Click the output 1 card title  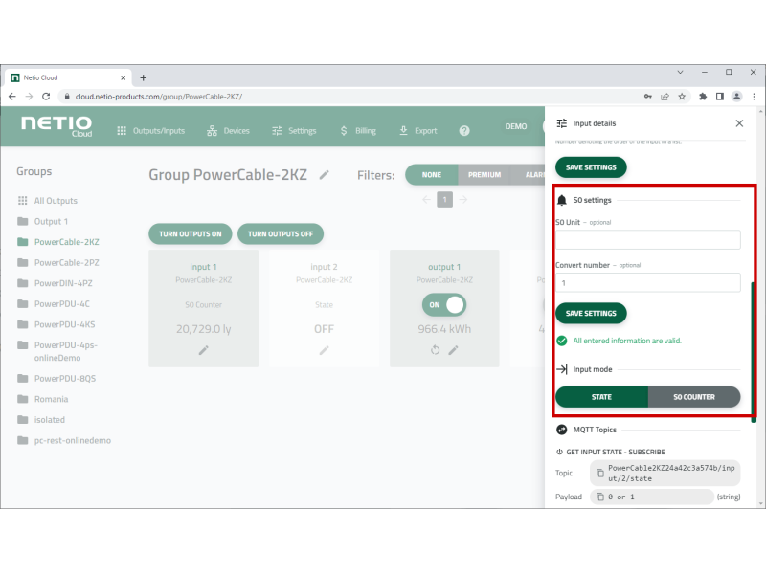[x=444, y=267]
